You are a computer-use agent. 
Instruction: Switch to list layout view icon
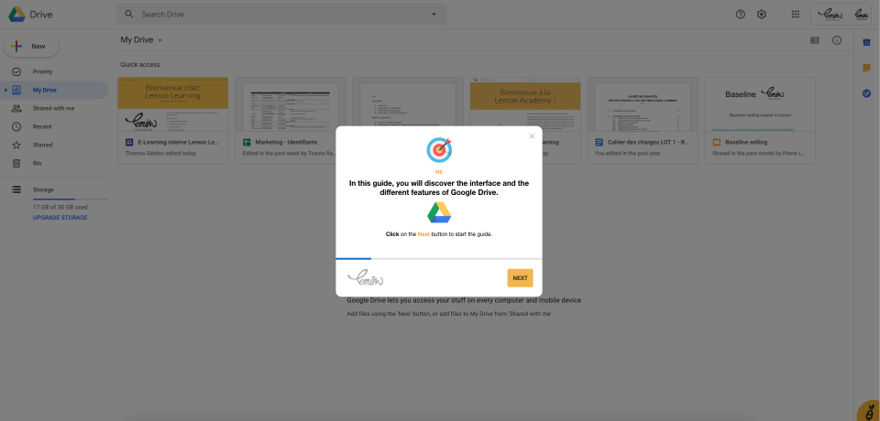tap(815, 40)
